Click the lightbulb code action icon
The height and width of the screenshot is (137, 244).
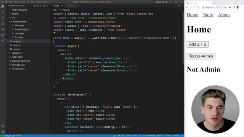[54, 33]
